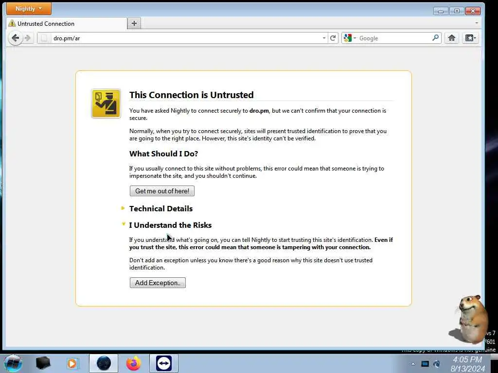Click the What Should I Do? heading

tap(163, 153)
